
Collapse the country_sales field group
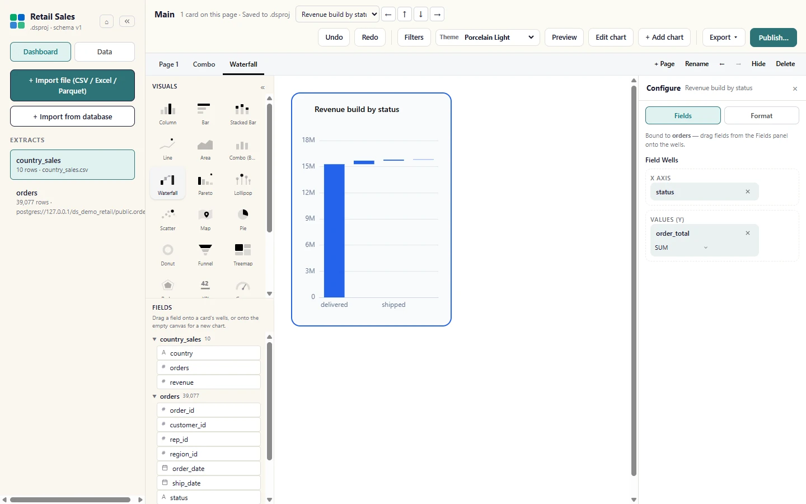(154, 339)
